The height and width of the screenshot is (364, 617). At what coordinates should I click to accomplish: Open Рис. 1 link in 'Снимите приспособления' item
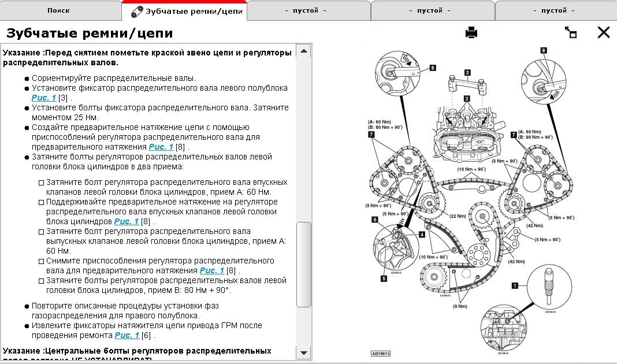point(211,270)
